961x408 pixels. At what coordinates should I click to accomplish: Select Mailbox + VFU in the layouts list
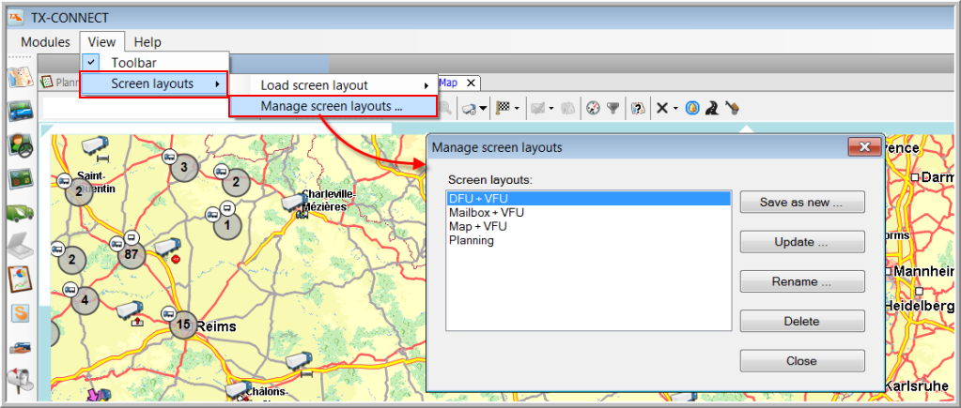487,213
